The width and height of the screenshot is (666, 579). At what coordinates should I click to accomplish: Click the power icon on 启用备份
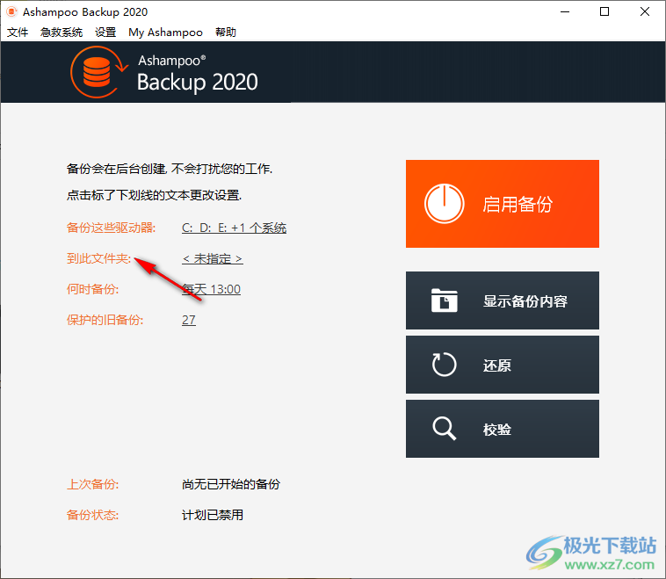click(444, 204)
